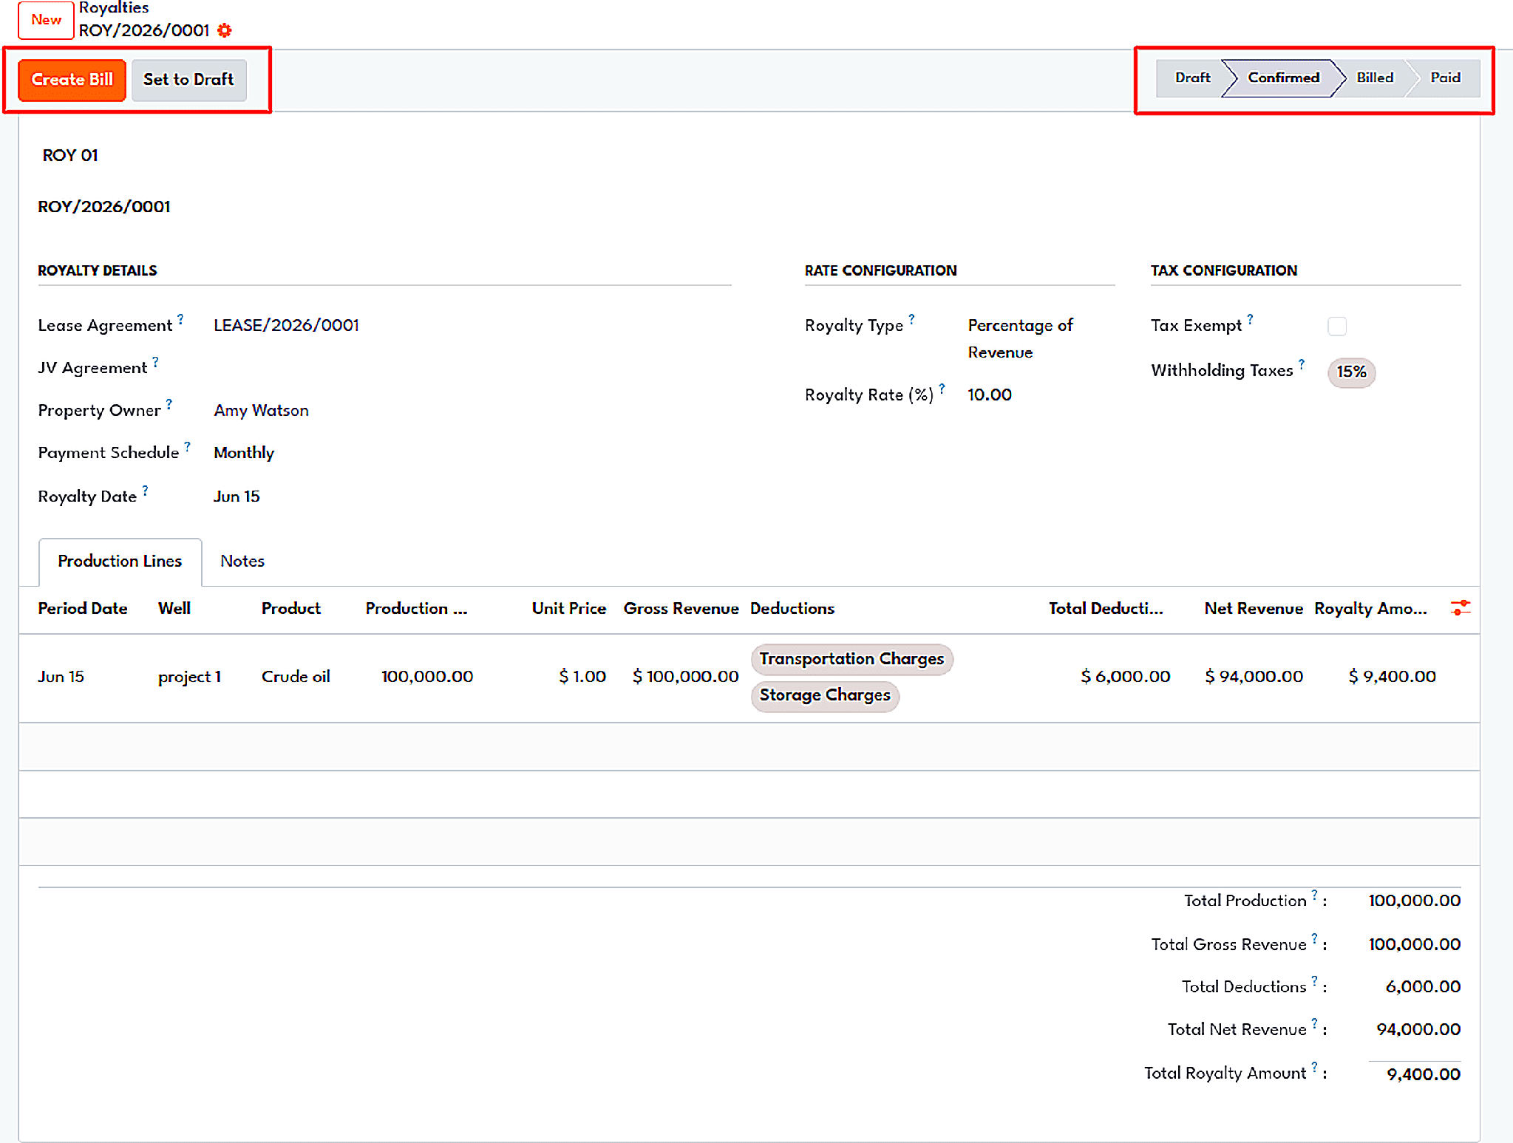Click the Tax Exempt help question mark
Screen dimensions: 1513x1143
1250,319
